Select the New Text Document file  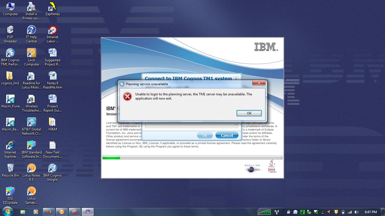(x=52, y=149)
